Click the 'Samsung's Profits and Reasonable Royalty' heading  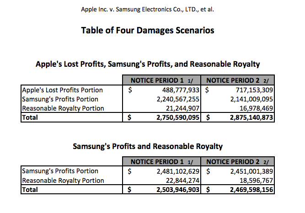[148, 147]
